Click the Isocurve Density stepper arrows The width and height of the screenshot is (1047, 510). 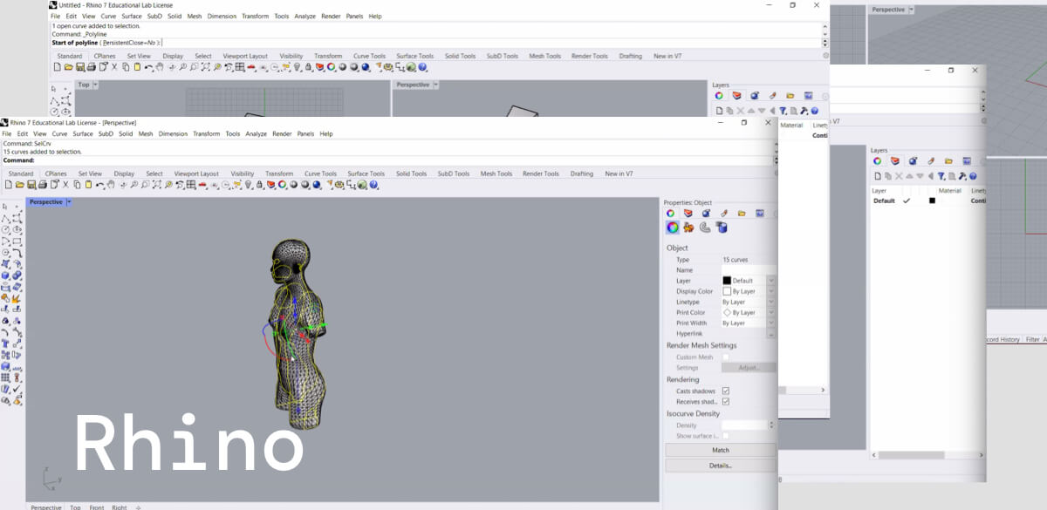coord(771,425)
